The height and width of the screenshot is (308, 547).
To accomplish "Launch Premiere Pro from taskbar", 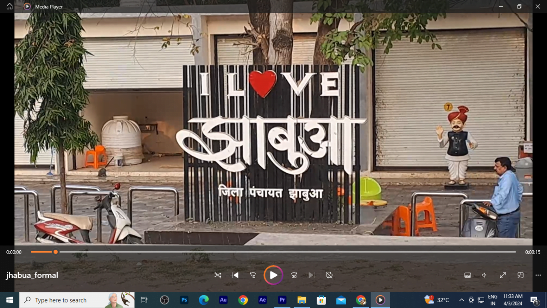I will (282, 300).
